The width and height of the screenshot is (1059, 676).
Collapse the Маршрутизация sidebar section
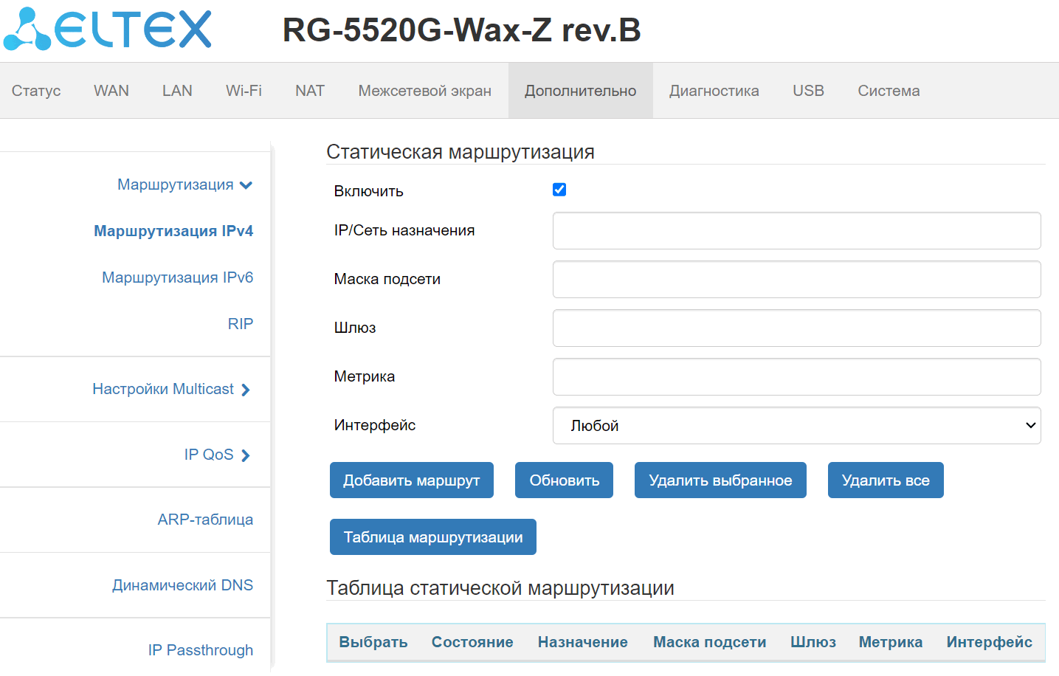184,184
